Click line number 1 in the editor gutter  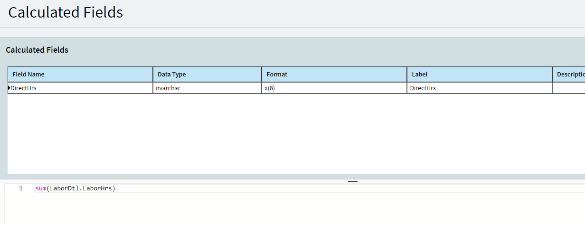[21, 188]
